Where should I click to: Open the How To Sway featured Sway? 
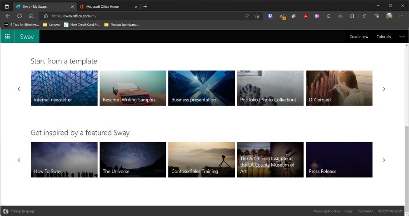click(x=64, y=159)
